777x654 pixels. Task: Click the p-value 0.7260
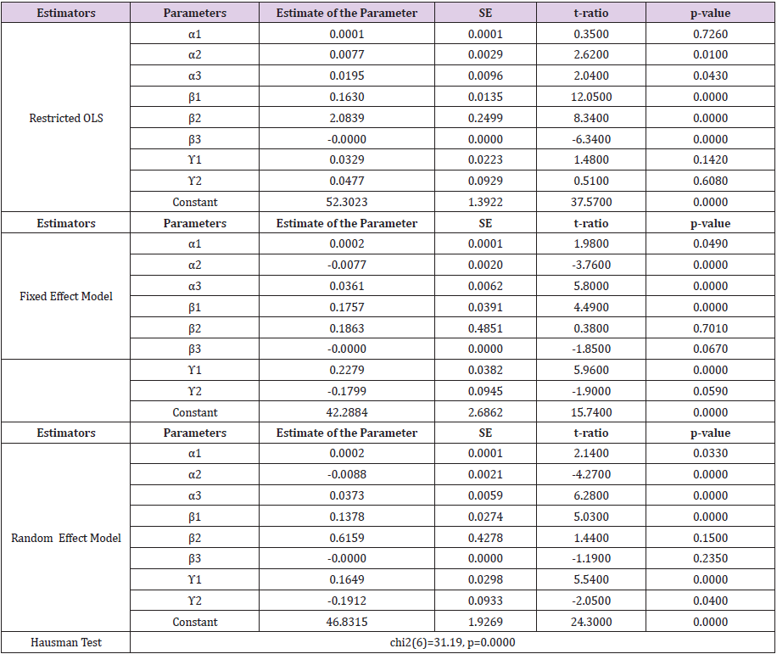coord(710,34)
